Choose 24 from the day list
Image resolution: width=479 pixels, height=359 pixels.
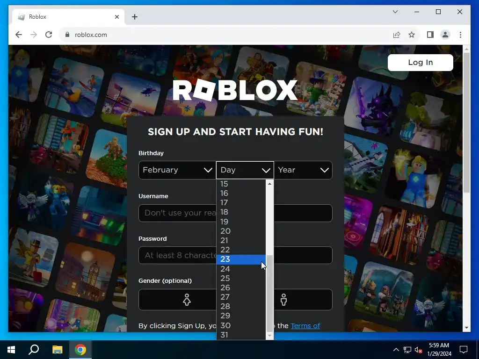pos(241,269)
